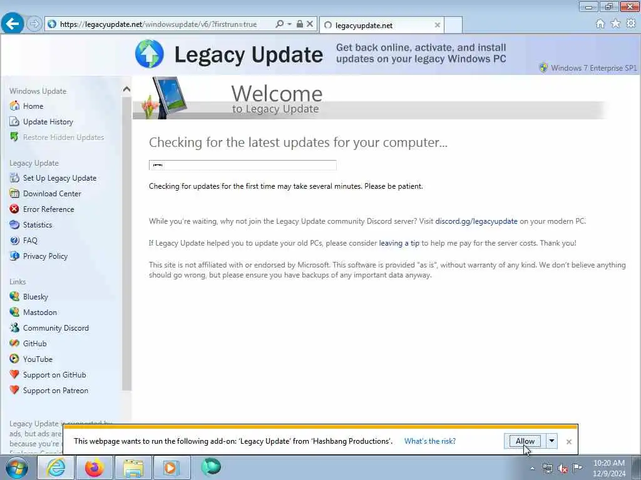Open the address bar dropdown arrow

[x=289, y=24]
